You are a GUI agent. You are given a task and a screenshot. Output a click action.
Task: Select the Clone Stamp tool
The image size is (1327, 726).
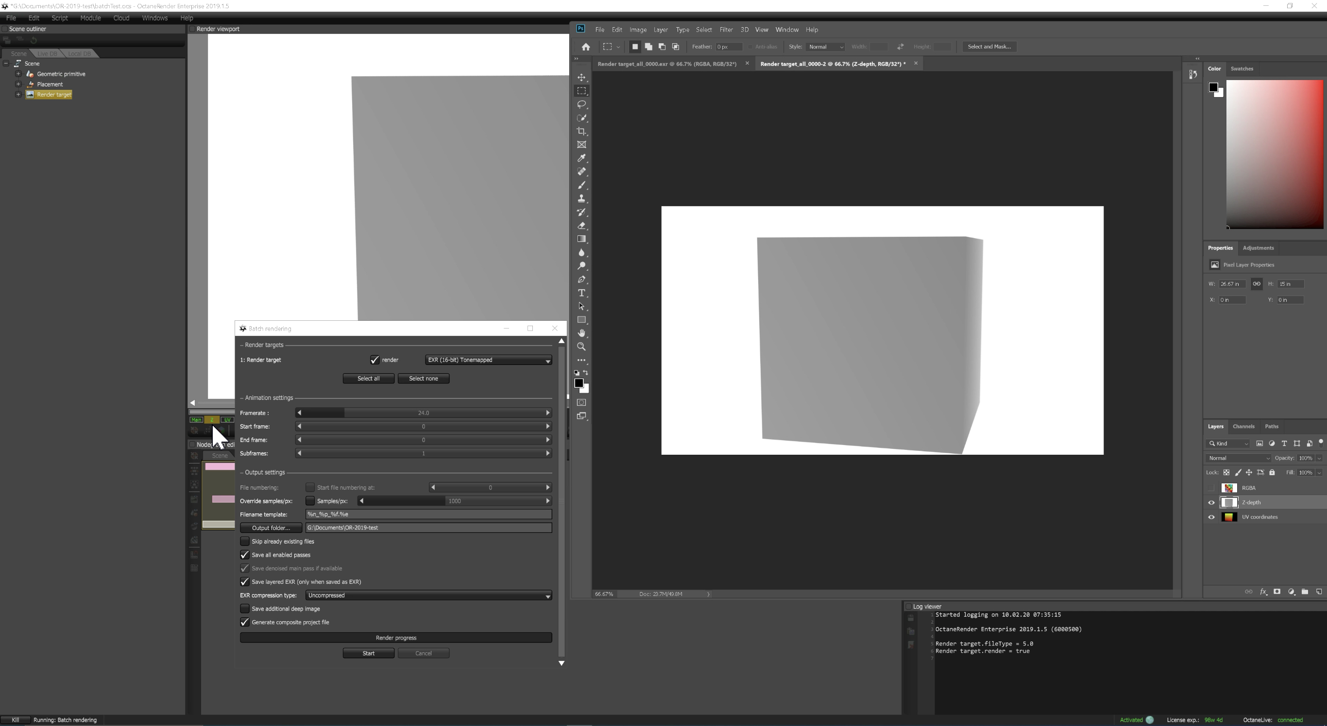click(581, 198)
